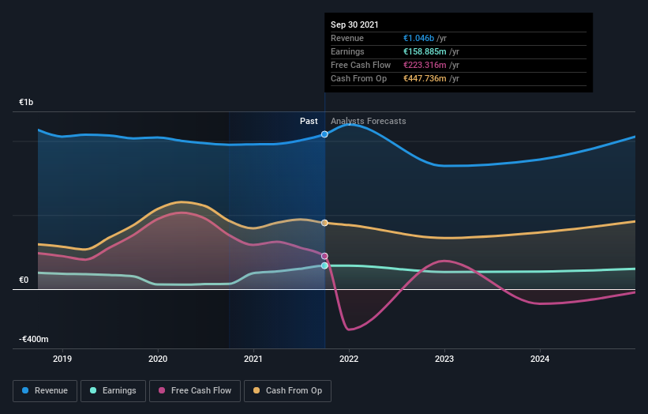
Task: Click the 'Analysts Forecasts' label
Action: pos(369,121)
